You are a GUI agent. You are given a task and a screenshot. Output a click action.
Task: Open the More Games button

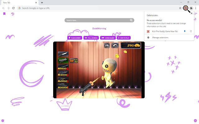click(108, 38)
